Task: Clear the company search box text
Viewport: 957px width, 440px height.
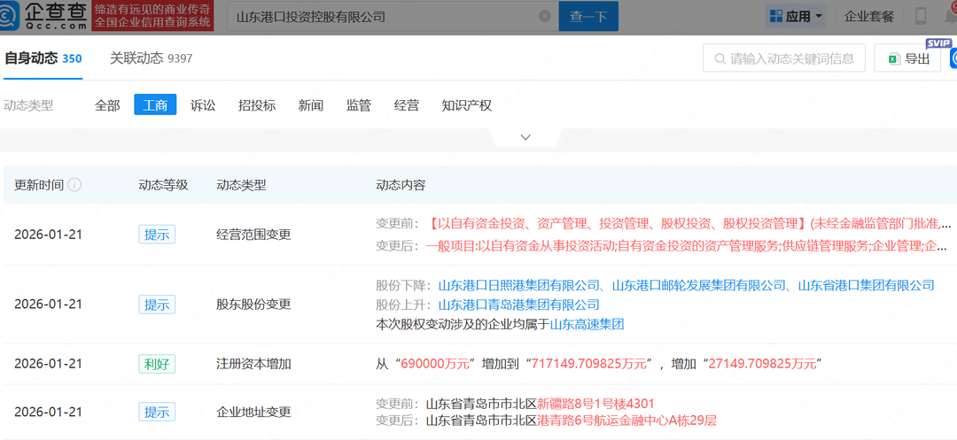Action: coord(544,17)
